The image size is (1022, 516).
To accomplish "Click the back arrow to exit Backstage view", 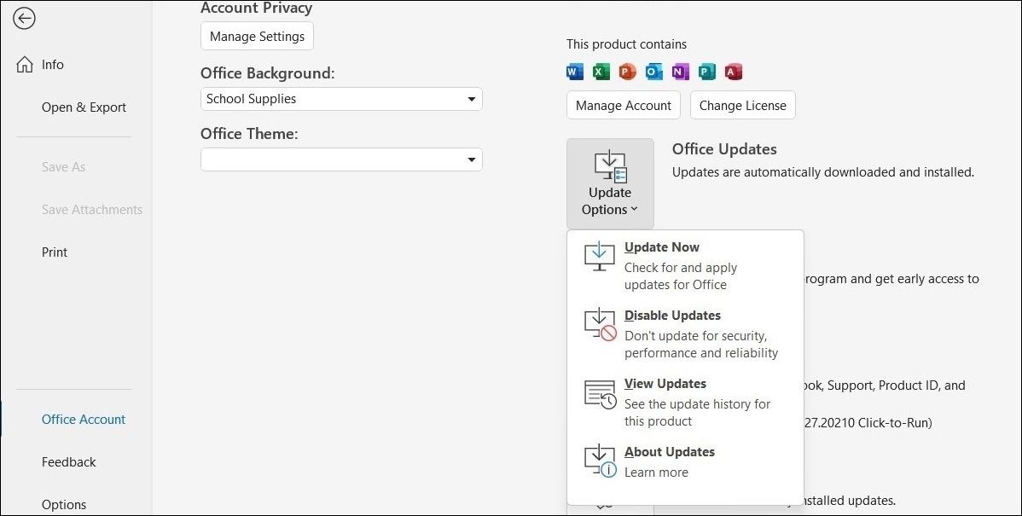I will 24,18.
